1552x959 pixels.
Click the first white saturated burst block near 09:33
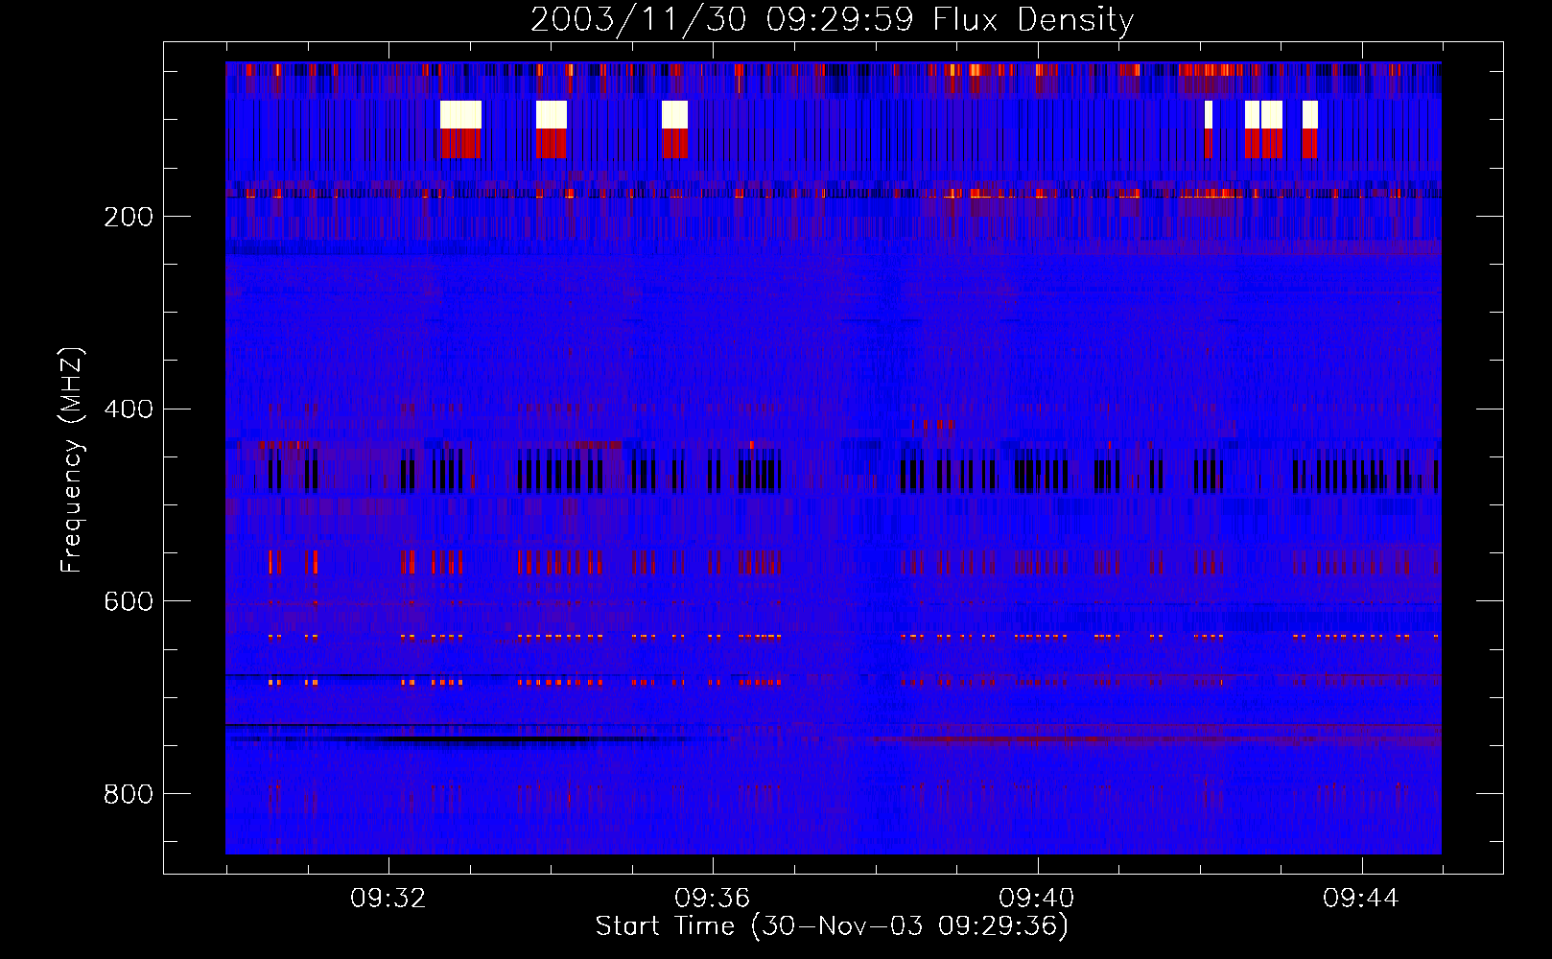(460, 114)
